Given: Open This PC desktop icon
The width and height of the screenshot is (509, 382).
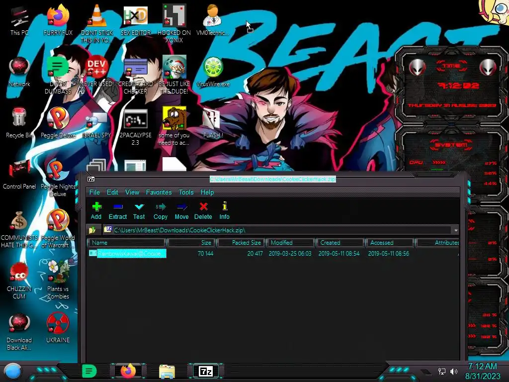Looking at the screenshot, I should coord(19,20).
